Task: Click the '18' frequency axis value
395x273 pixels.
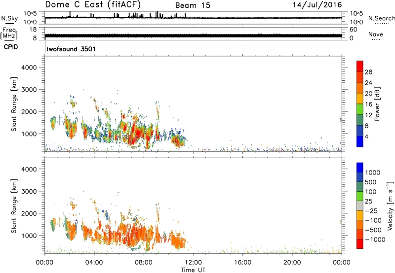Action: click(33, 30)
